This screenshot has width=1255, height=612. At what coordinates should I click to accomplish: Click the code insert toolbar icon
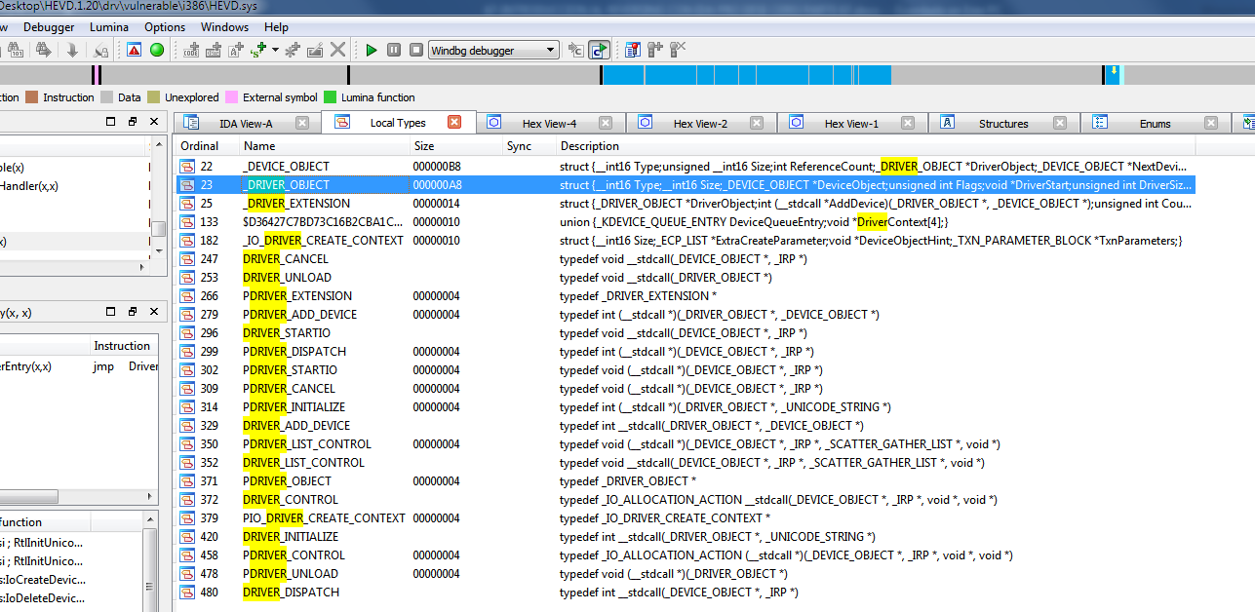[190, 50]
